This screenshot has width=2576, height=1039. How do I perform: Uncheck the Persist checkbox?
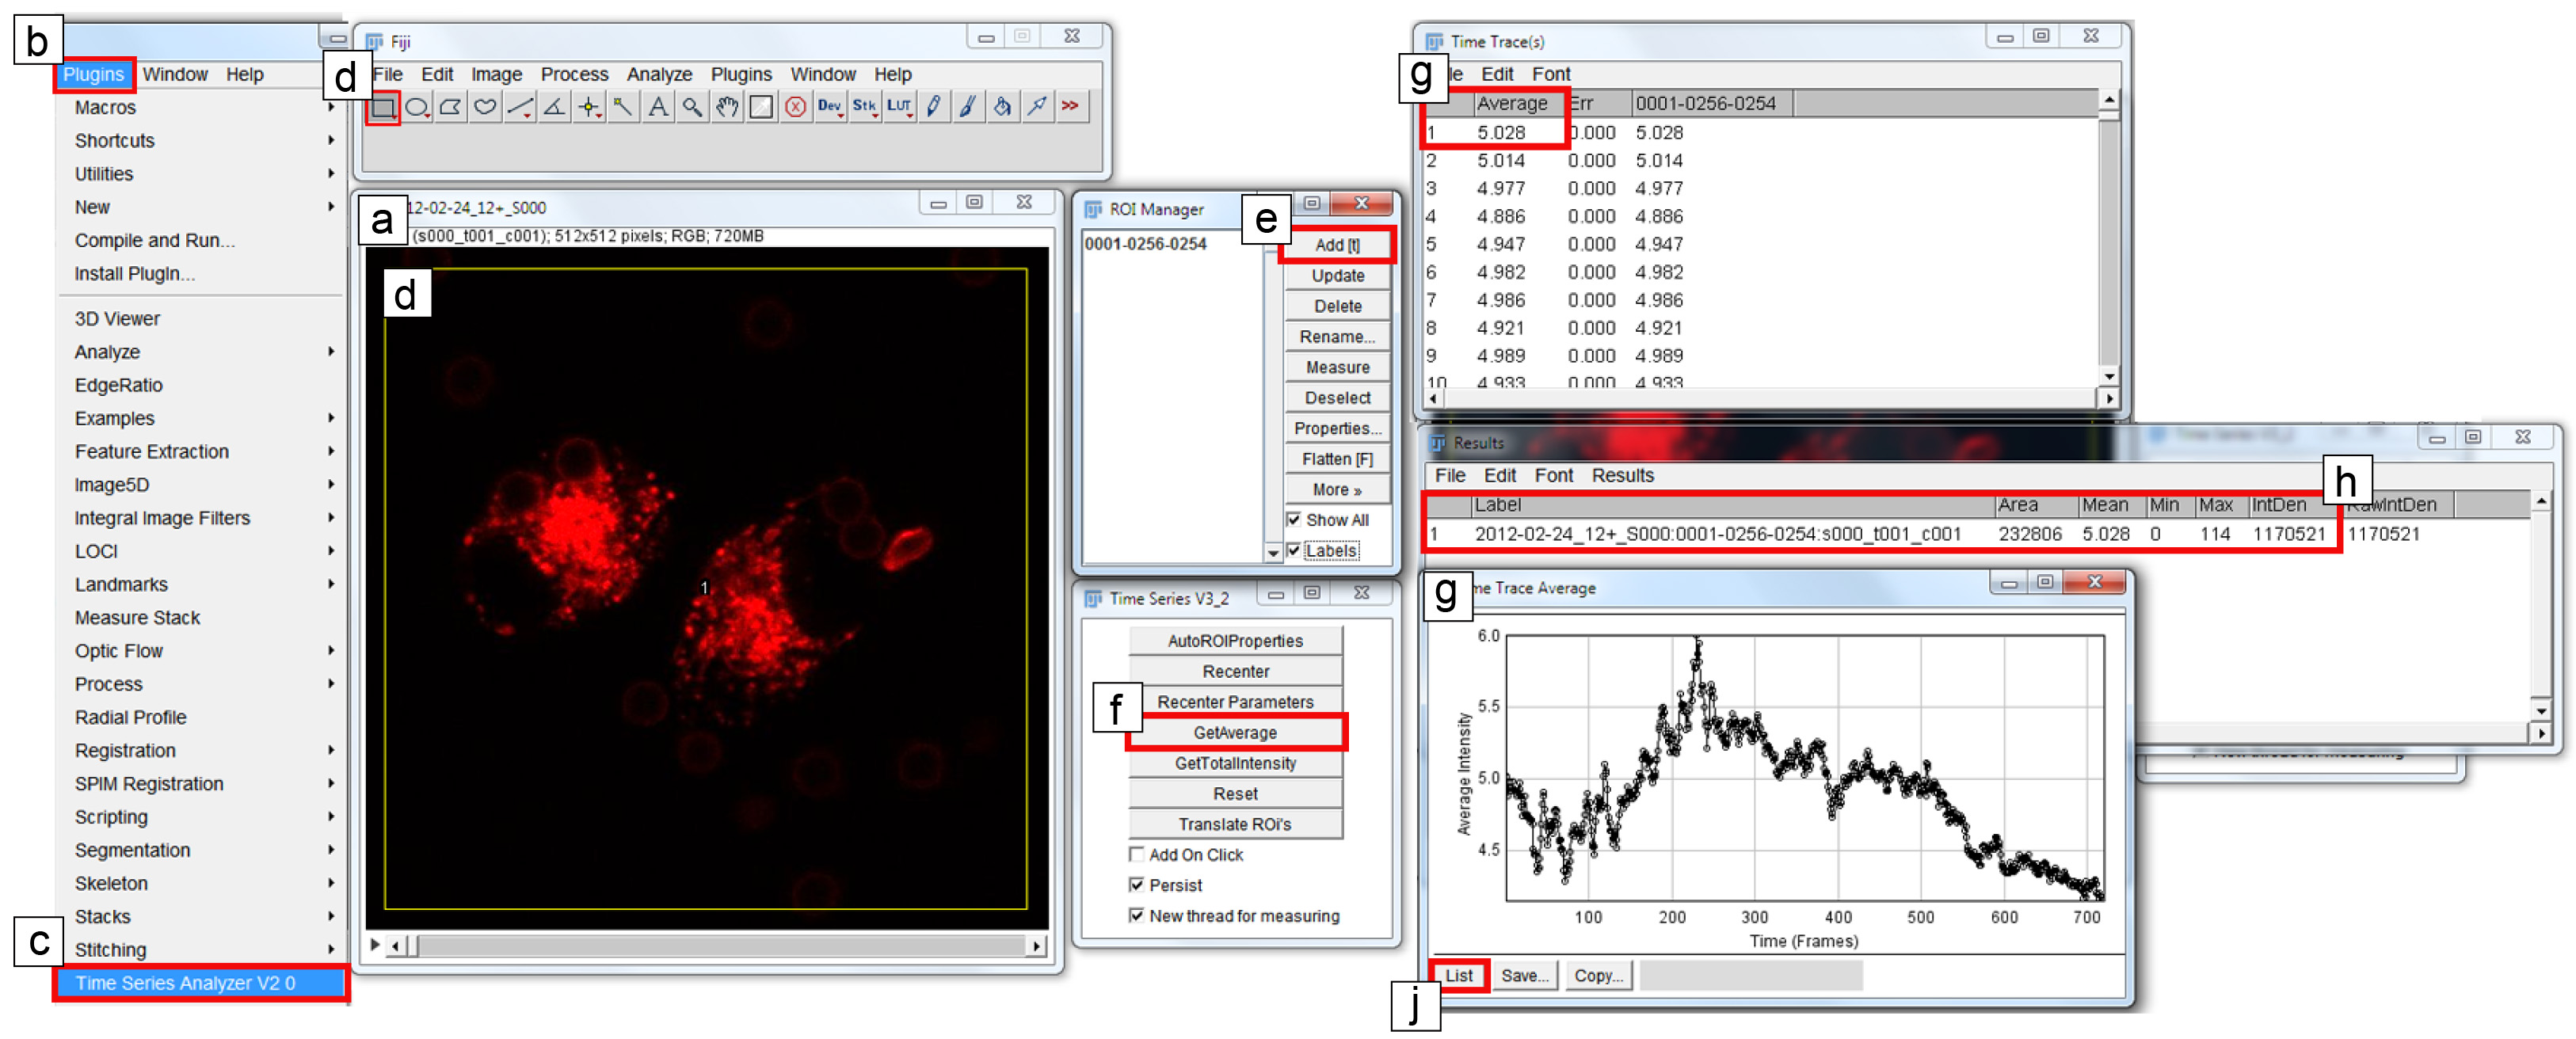click(1136, 884)
